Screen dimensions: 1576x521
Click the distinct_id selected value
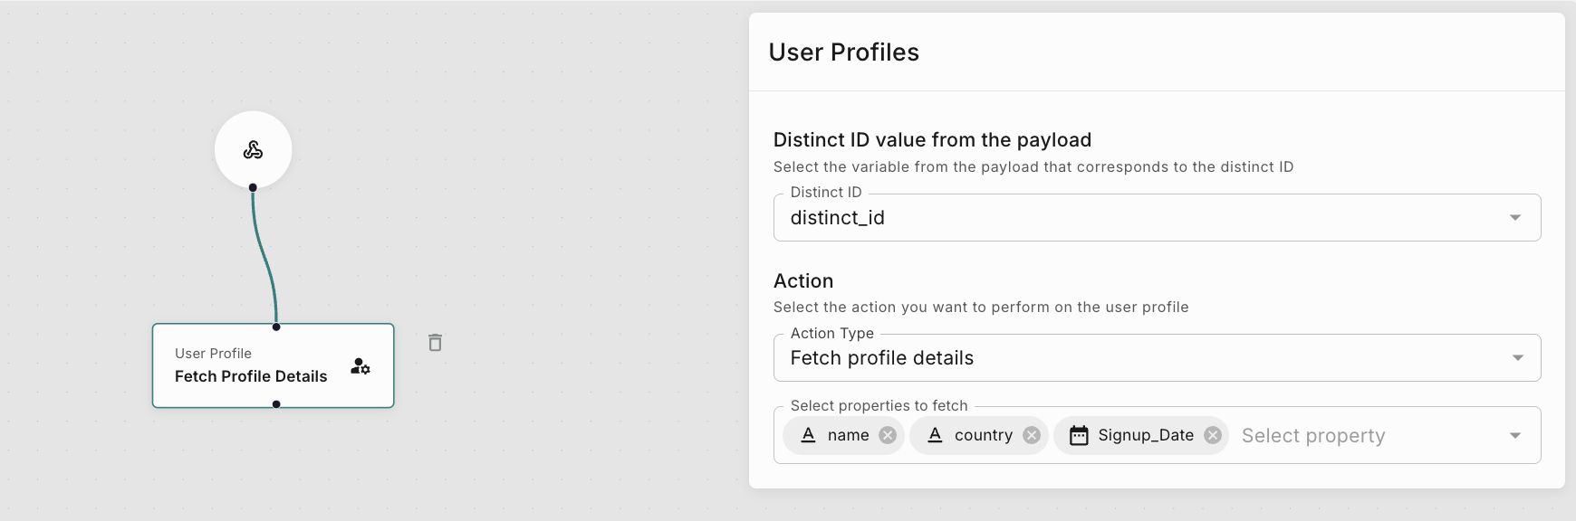pyautogui.click(x=838, y=218)
